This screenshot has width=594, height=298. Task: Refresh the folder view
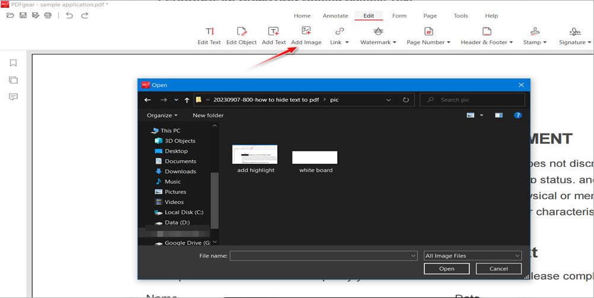tap(406, 100)
